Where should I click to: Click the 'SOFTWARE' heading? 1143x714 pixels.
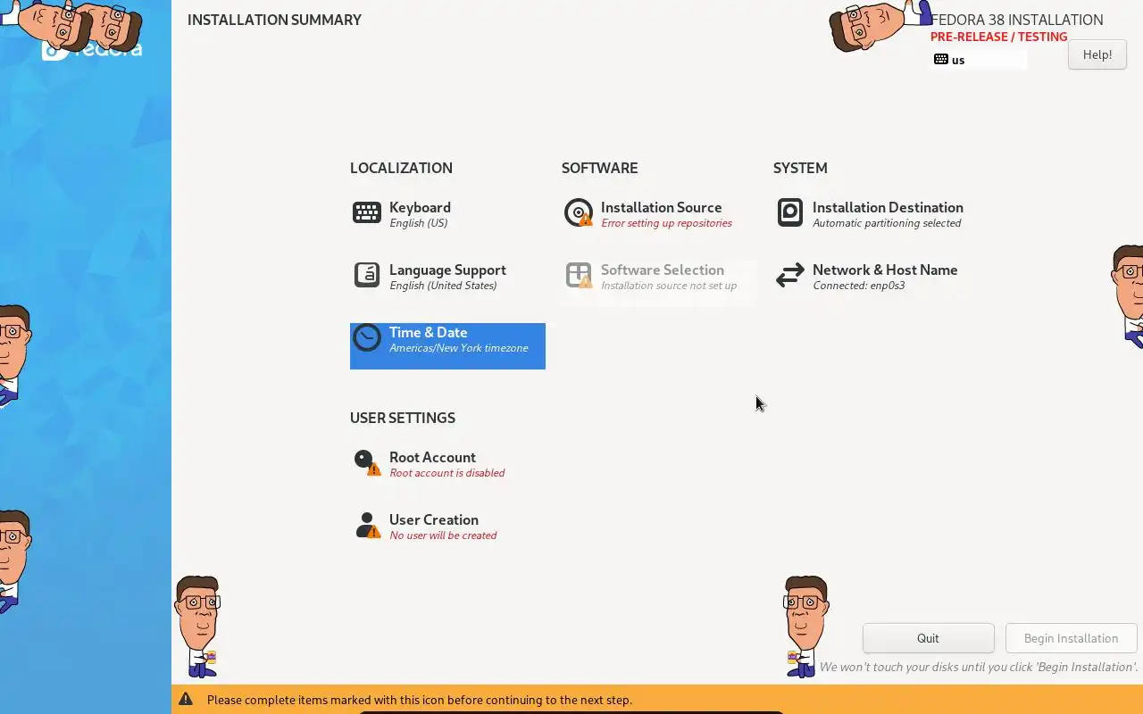point(599,168)
